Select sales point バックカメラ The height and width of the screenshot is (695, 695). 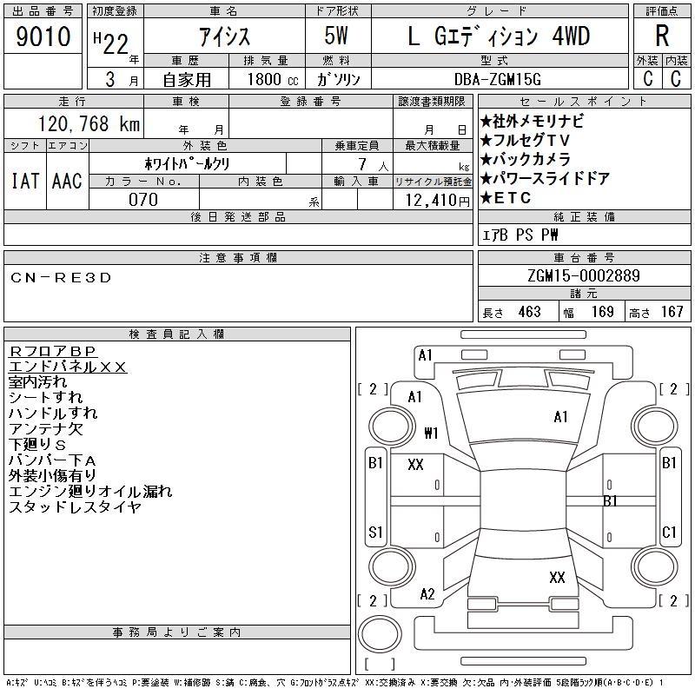pos(526,159)
